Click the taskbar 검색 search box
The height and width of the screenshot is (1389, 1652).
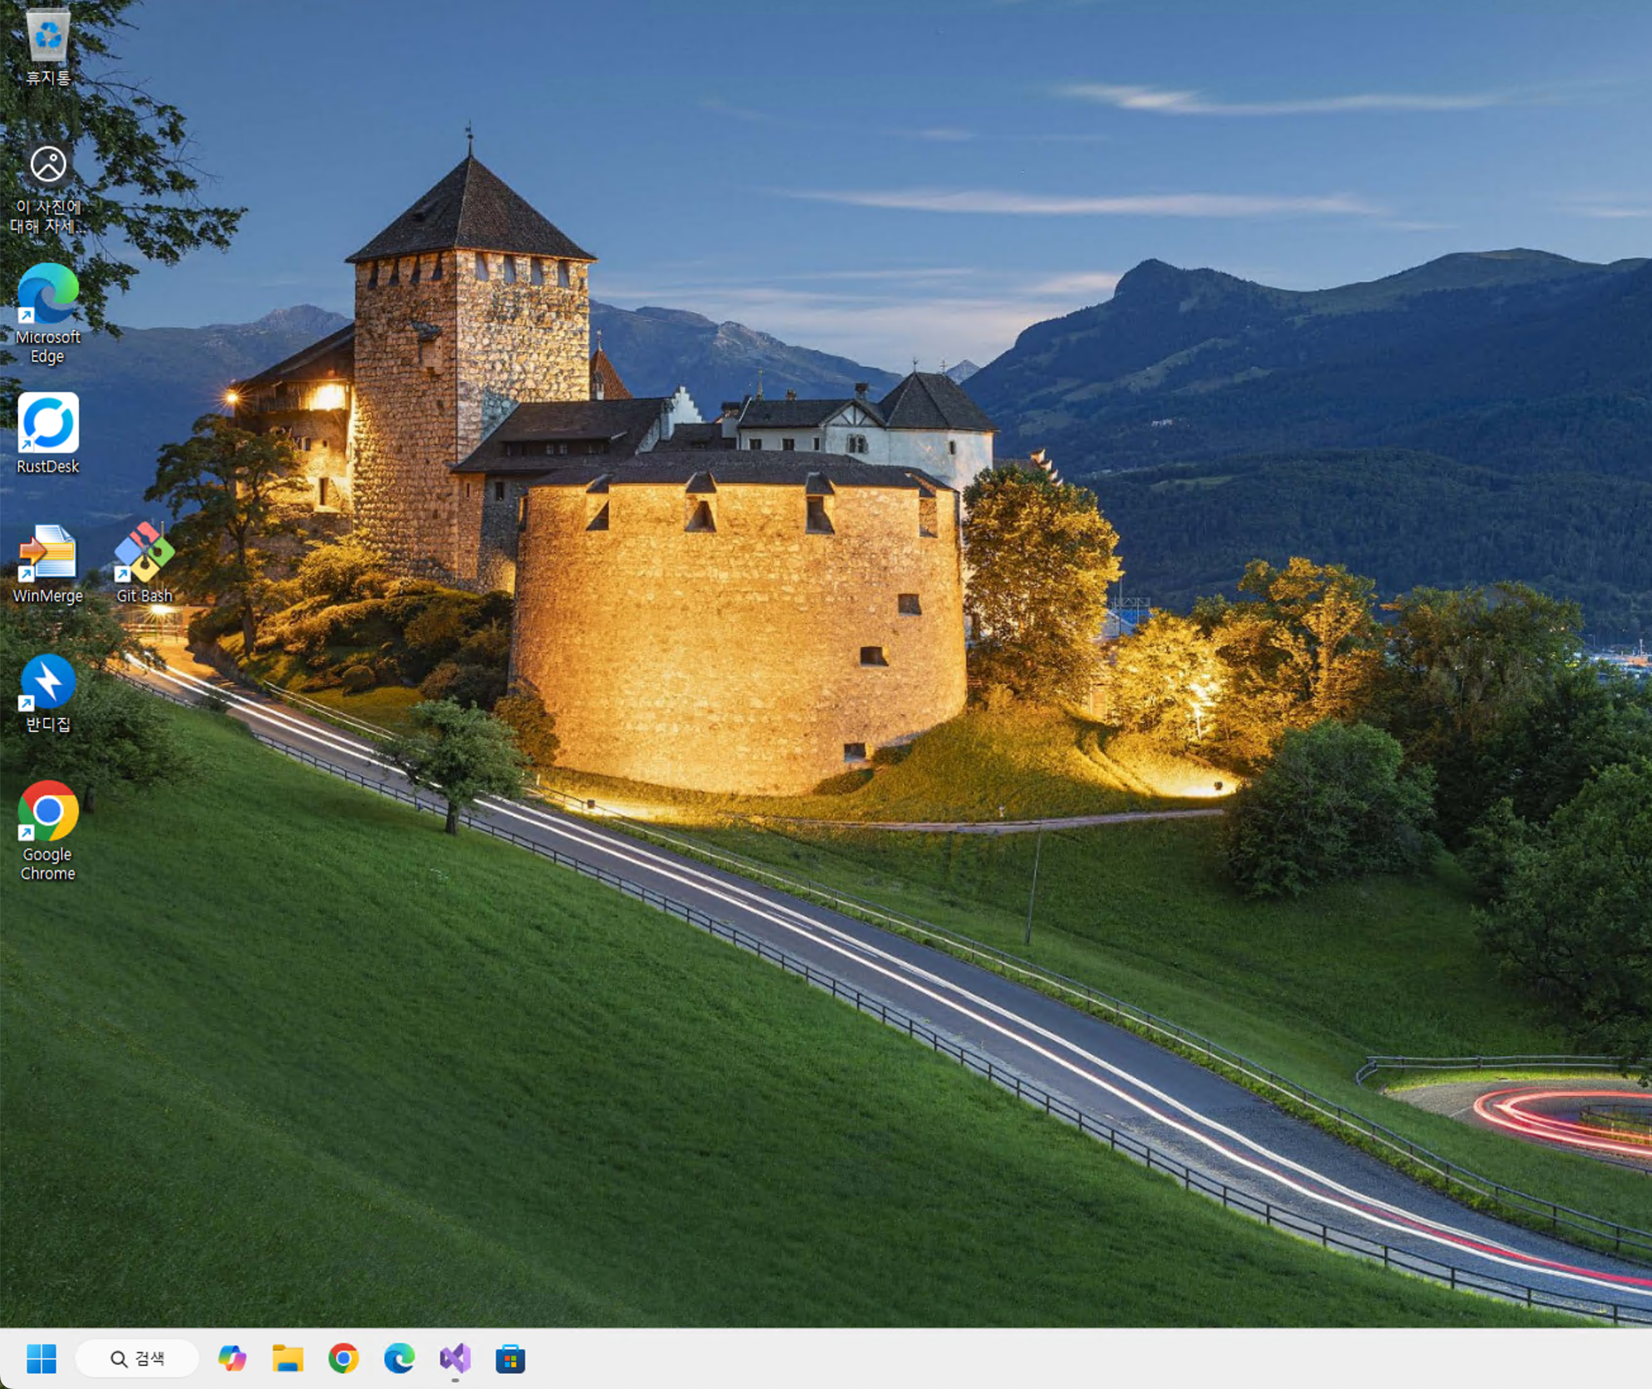pos(138,1358)
